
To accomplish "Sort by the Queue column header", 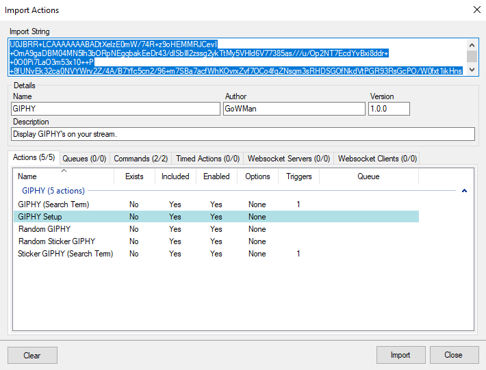I will [368, 176].
